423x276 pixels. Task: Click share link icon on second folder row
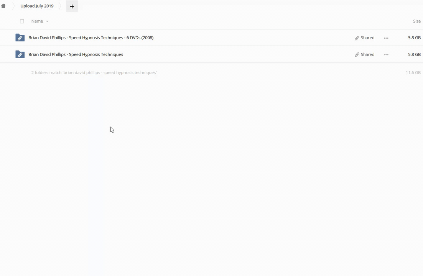tap(357, 55)
